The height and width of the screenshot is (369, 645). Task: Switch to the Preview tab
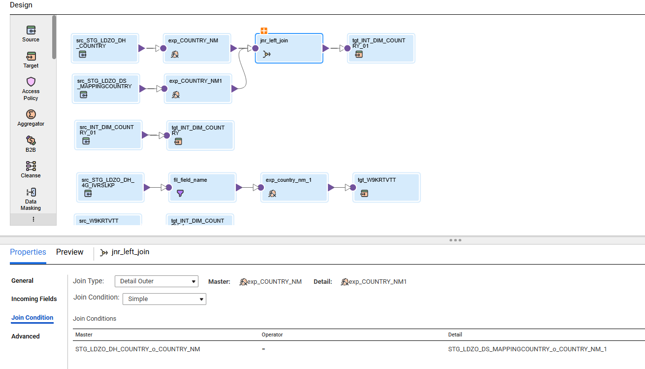point(69,252)
